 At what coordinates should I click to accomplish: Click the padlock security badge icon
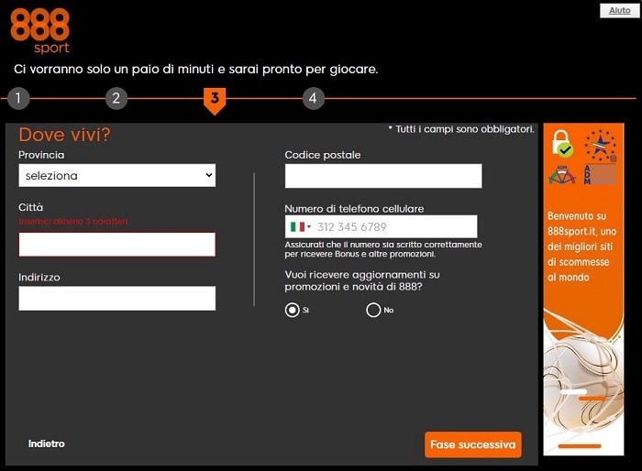(x=562, y=144)
